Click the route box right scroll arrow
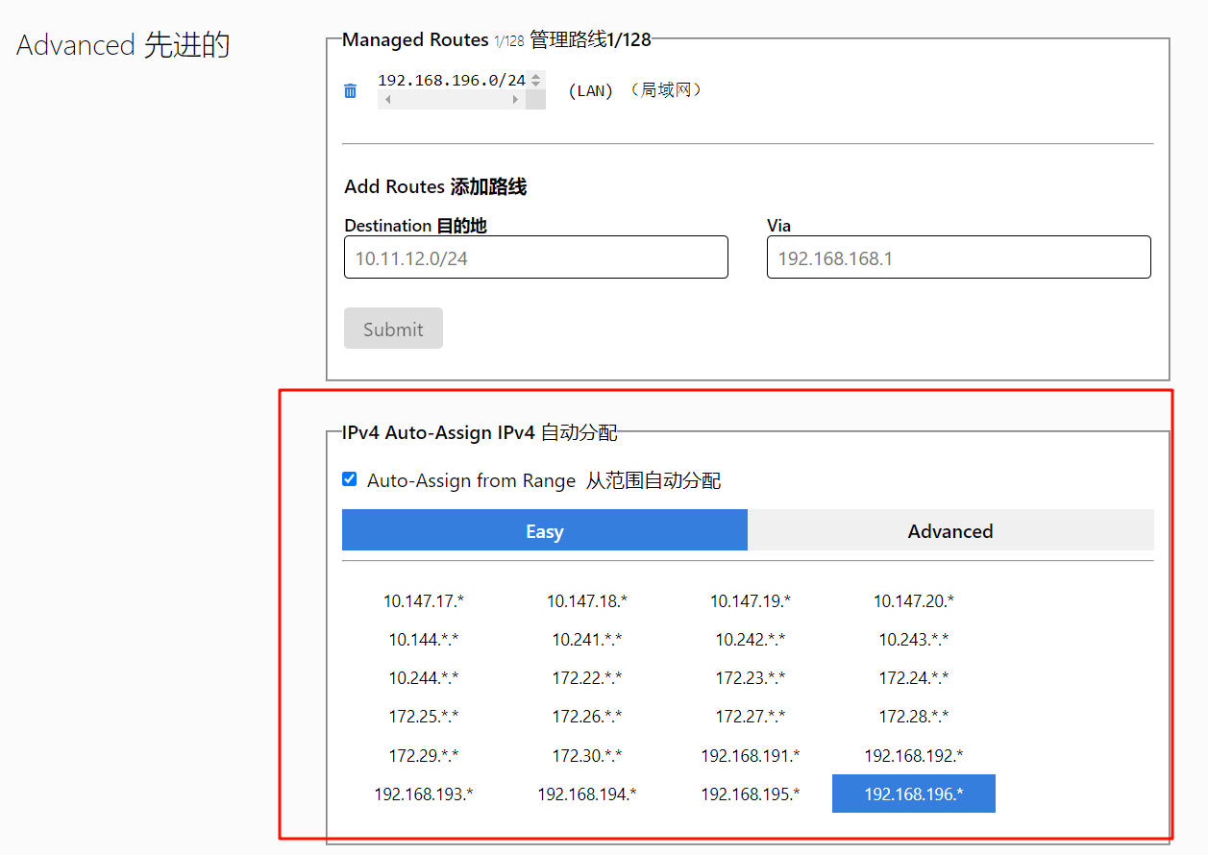1208x855 pixels. (x=515, y=100)
